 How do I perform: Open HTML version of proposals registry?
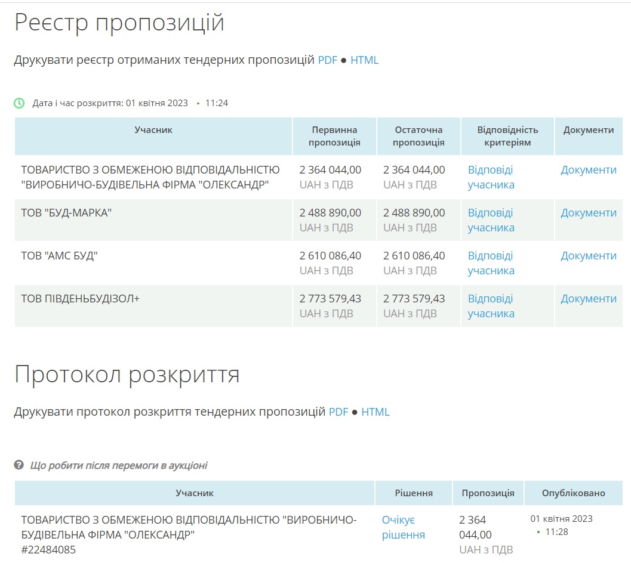tap(364, 60)
